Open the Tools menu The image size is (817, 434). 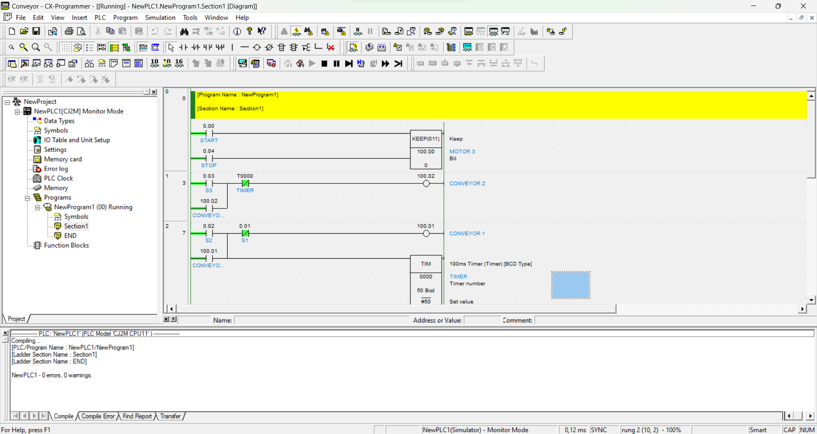pos(190,17)
